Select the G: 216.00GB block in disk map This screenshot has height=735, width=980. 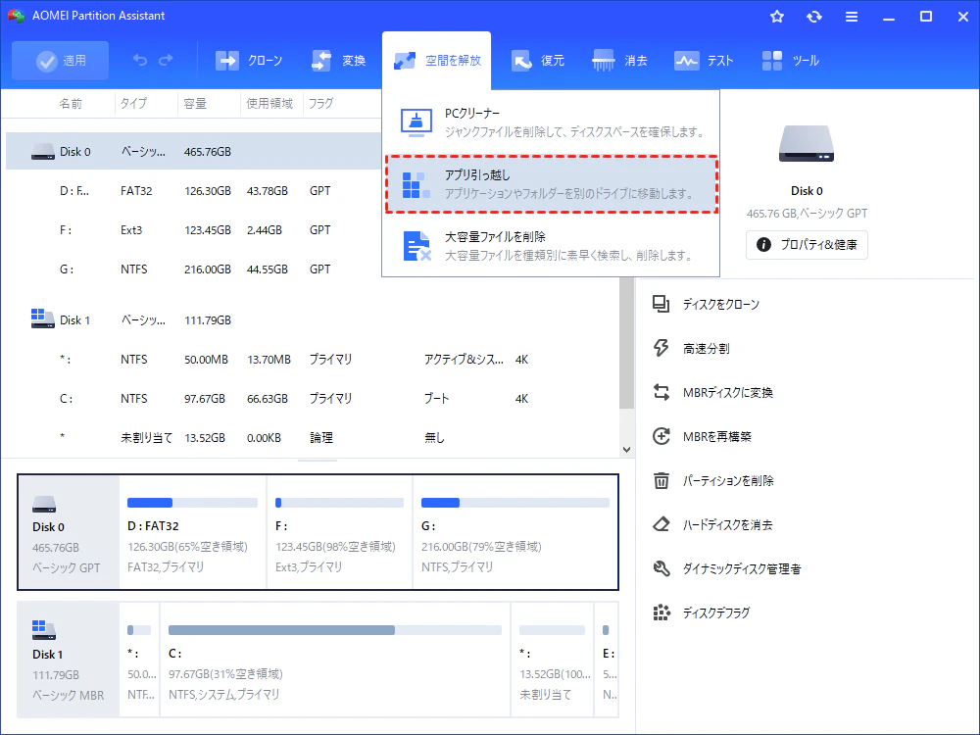click(x=515, y=532)
